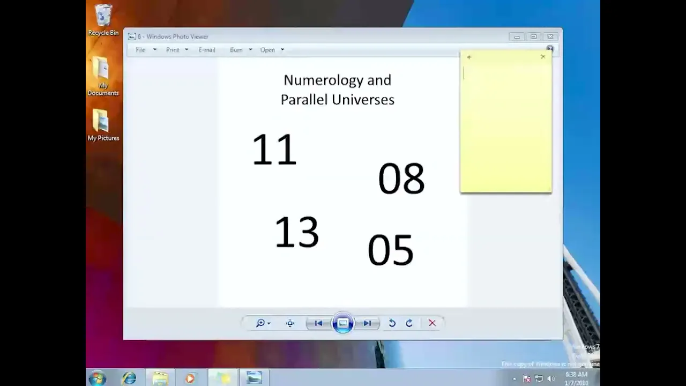Open the Windows Start menu

tap(98, 378)
